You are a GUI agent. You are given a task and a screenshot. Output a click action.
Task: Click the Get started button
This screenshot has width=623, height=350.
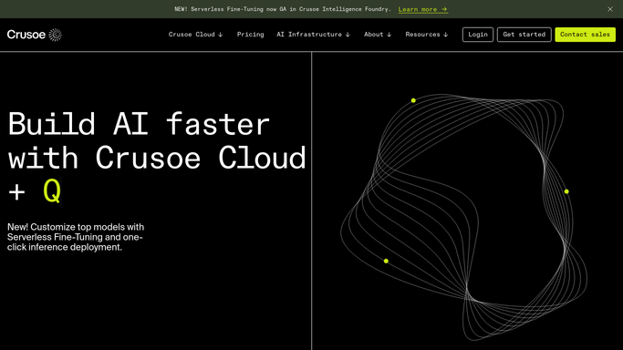524,35
